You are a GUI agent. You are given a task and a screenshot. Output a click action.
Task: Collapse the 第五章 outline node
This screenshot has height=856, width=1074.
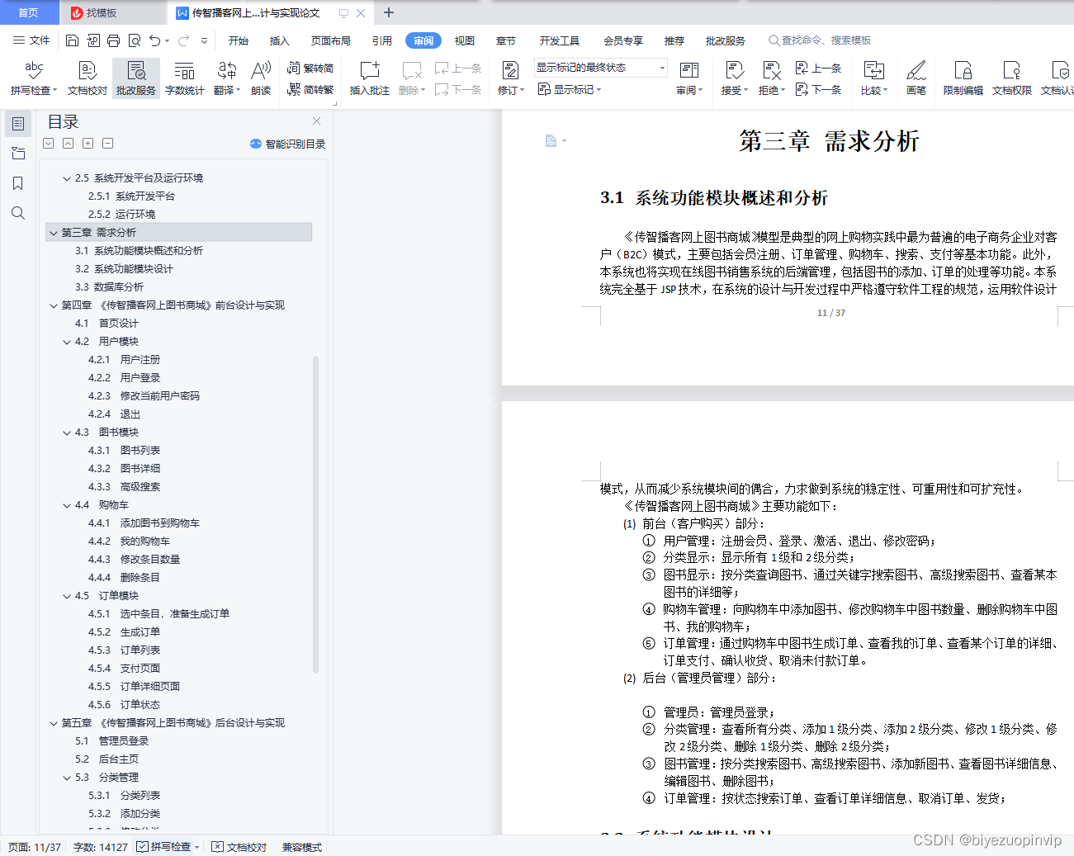pos(54,723)
